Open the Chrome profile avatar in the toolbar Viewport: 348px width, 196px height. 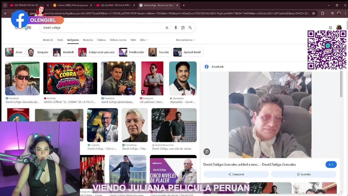(339, 13)
